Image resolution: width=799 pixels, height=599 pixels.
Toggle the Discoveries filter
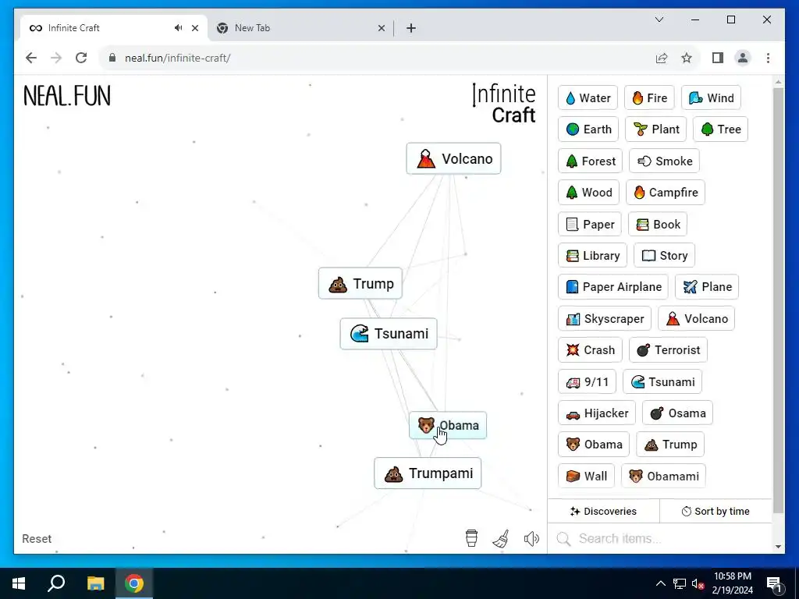point(603,512)
